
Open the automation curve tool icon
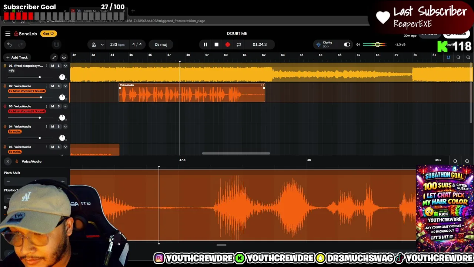[54, 57]
